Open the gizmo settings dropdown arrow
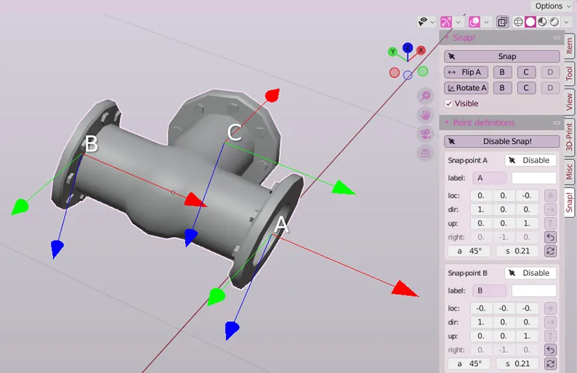The image size is (577, 373). point(458,22)
